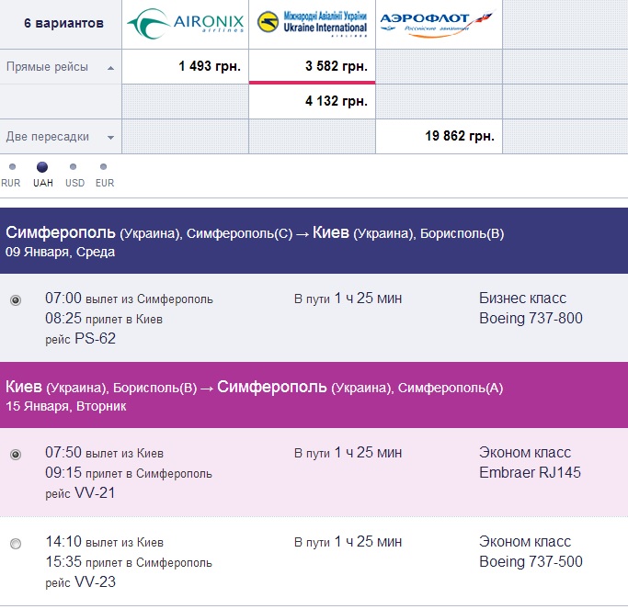
Task: Click the Симферополь → Киев route header
Action: pyautogui.click(x=256, y=233)
